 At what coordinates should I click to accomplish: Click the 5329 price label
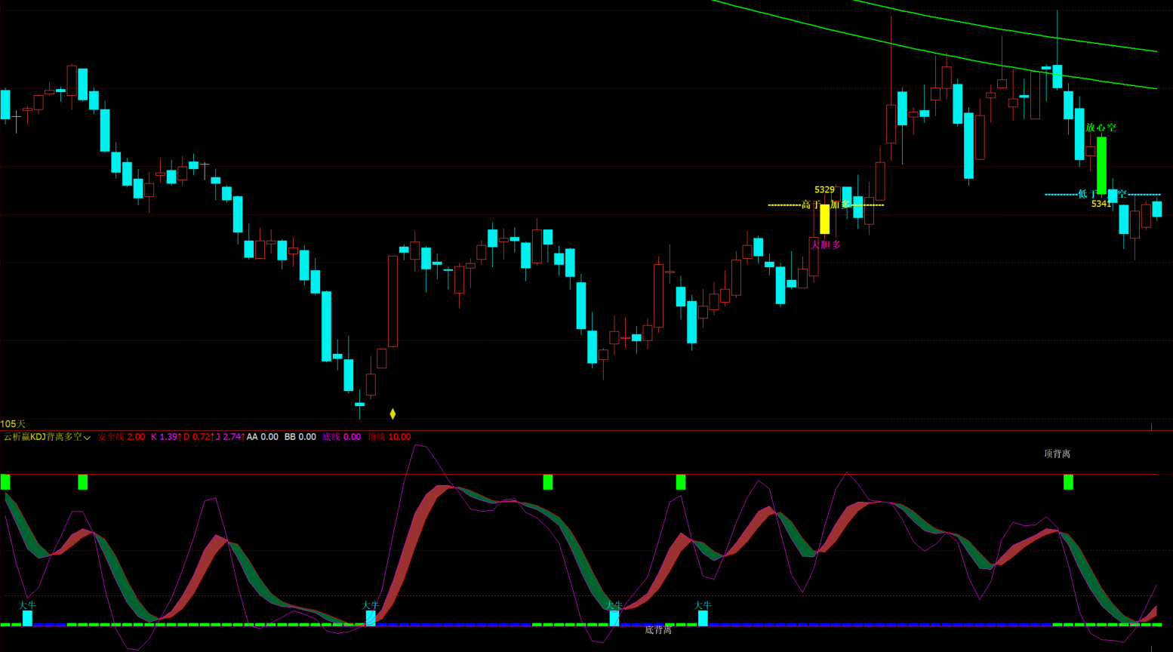(x=824, y=190)
